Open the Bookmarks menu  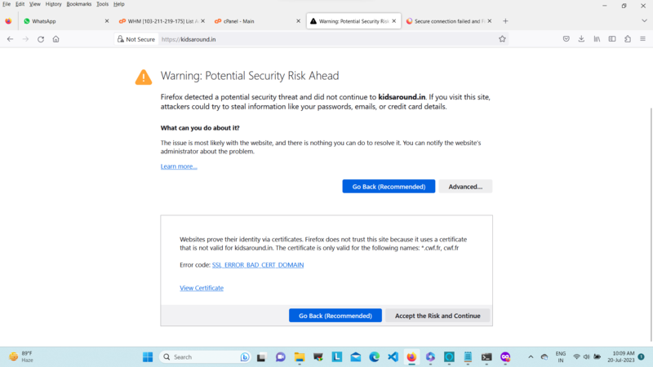click(79, 4)
